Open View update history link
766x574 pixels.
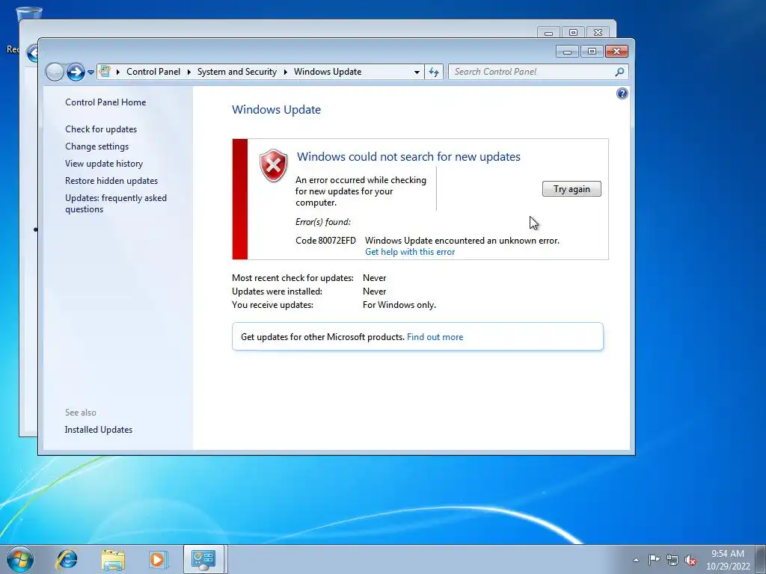pyautogui.click(x=104, y=164)
